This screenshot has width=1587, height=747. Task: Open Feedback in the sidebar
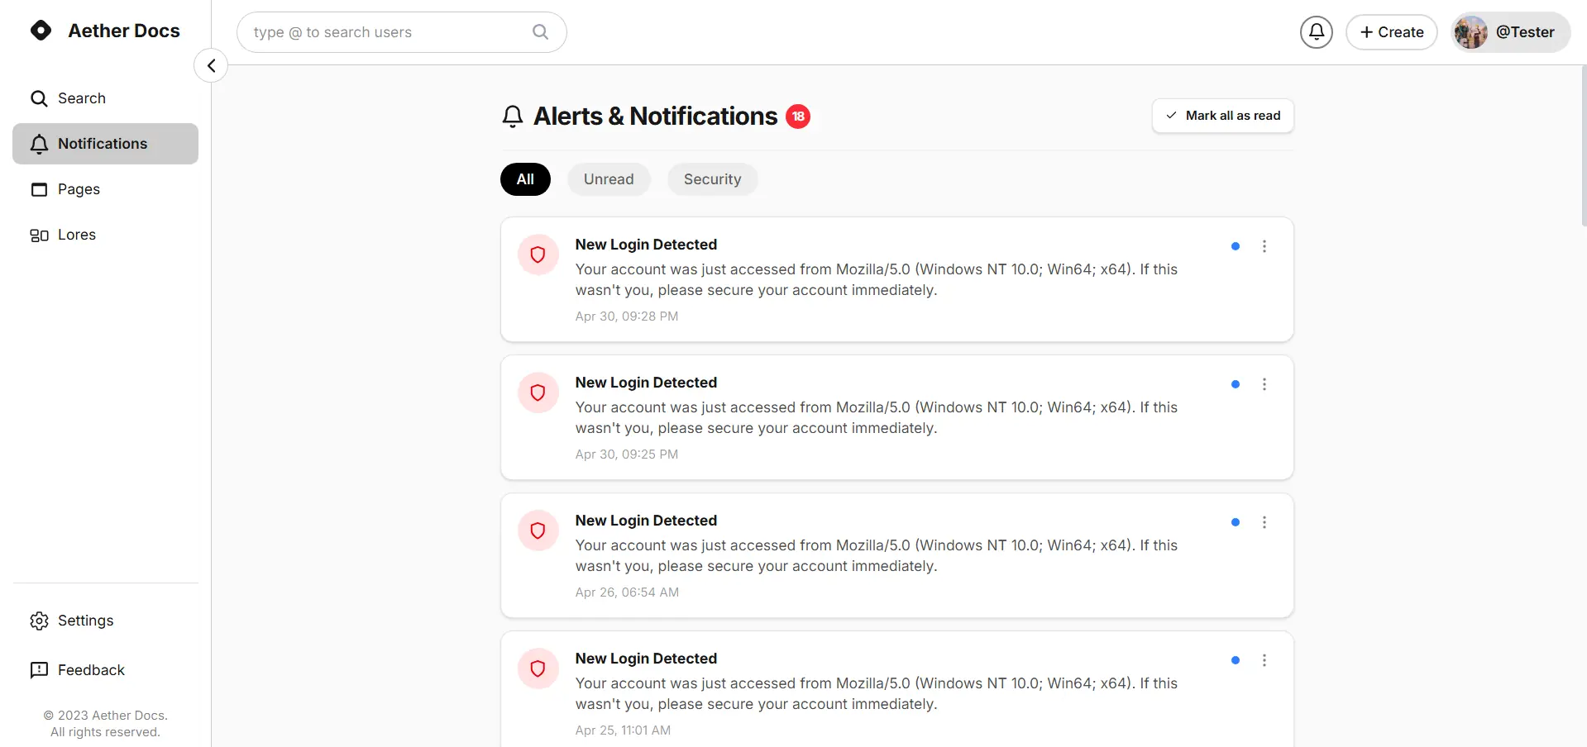106,670
